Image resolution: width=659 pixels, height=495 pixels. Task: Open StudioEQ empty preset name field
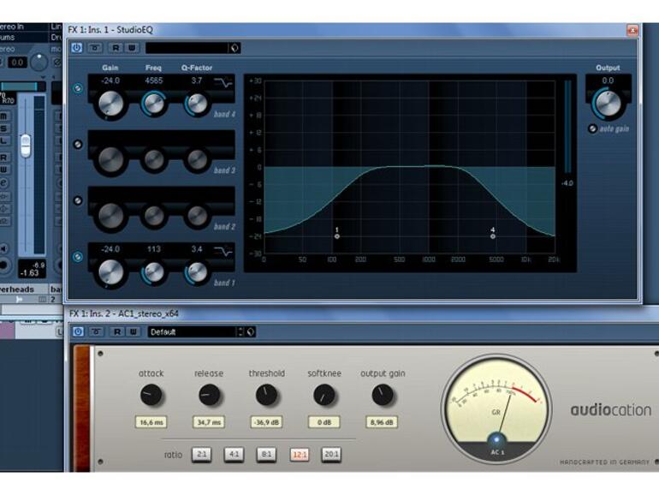point(187,48)
